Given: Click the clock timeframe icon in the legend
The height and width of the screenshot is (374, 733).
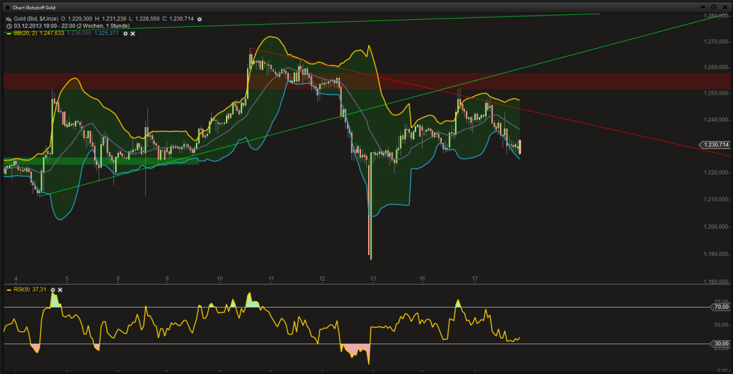Looking at the screenshot, I should tap(9, 26).
